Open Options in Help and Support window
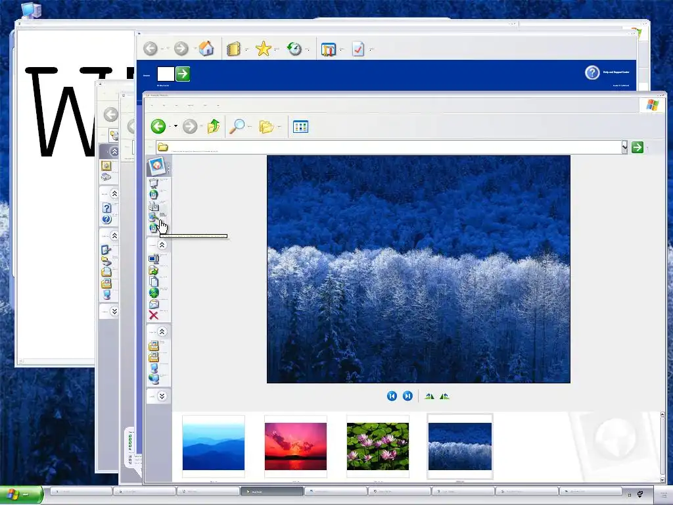673x505 pixels. [358, 49]
